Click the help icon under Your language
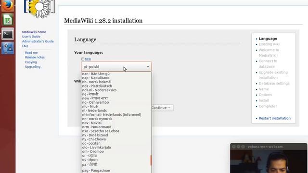This screenshot has width=308, height=173. [x=83, y=59]
